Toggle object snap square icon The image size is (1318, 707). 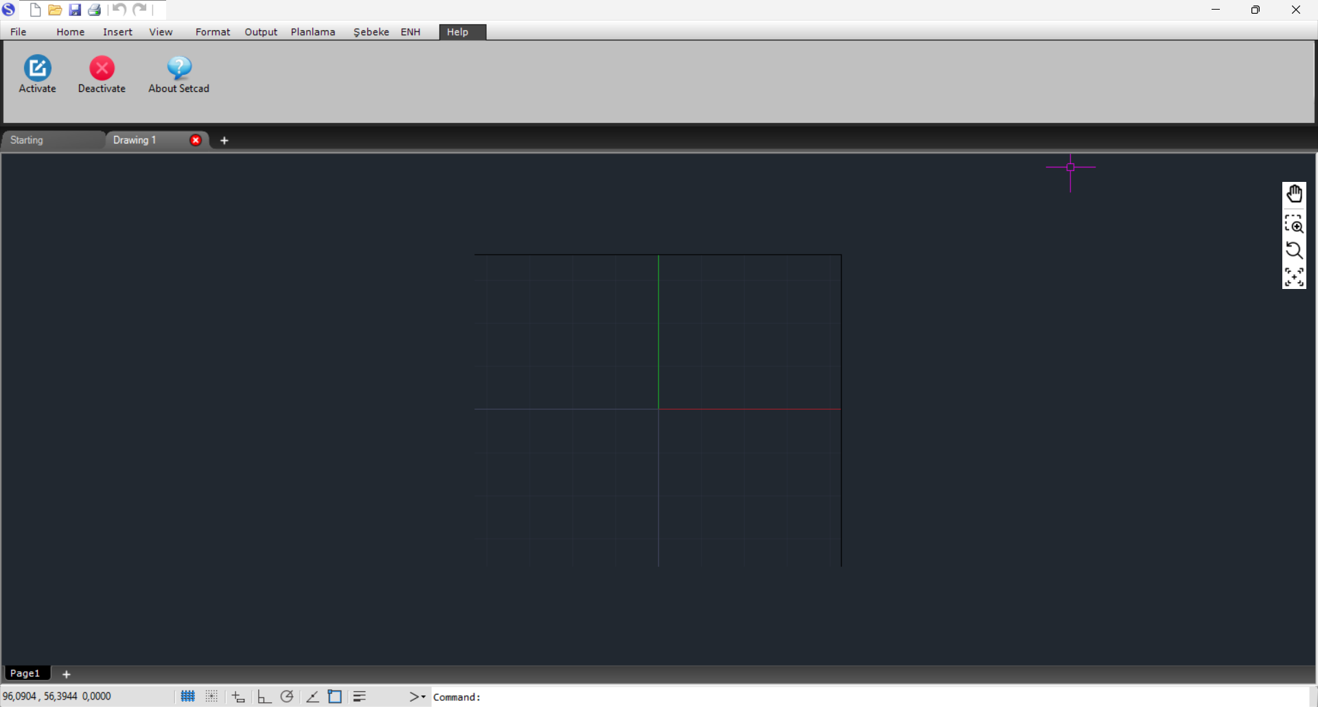335,696
